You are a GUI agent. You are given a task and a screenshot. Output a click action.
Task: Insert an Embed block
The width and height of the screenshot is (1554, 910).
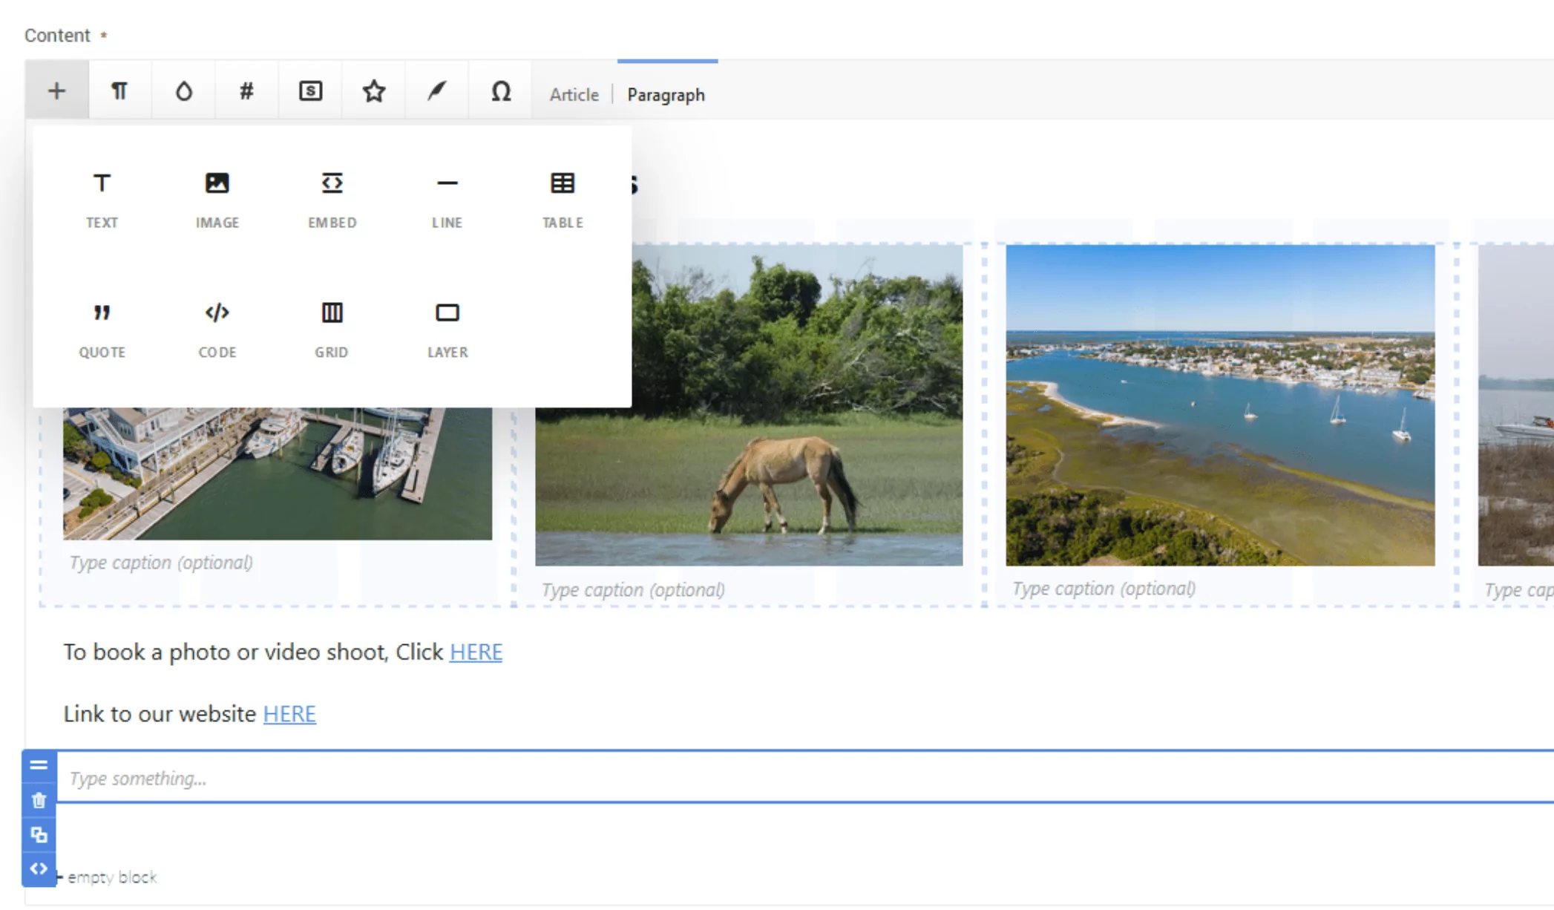point(332,199)
